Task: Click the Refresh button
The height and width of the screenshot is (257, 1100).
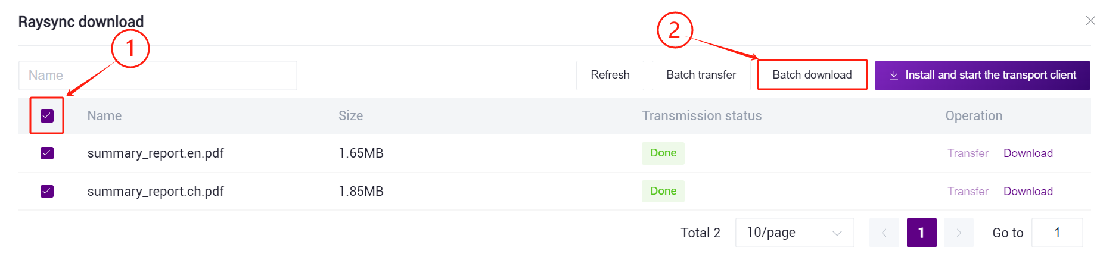Action: 610,75
